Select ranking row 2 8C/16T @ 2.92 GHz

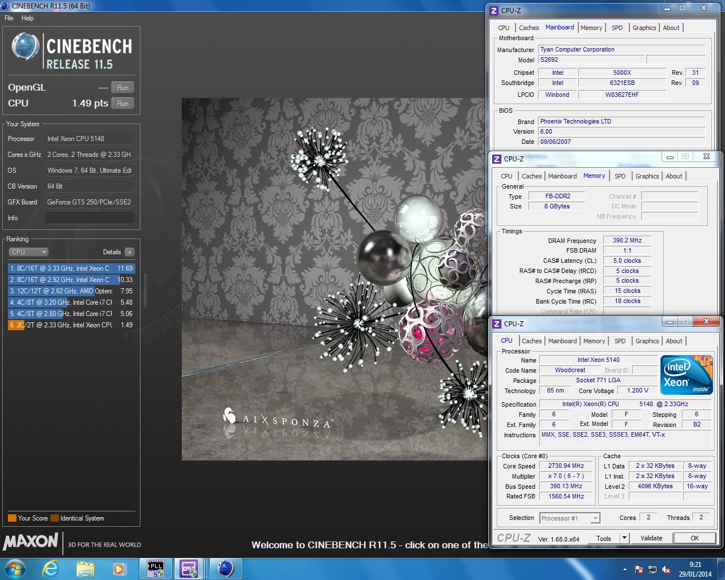71,280
